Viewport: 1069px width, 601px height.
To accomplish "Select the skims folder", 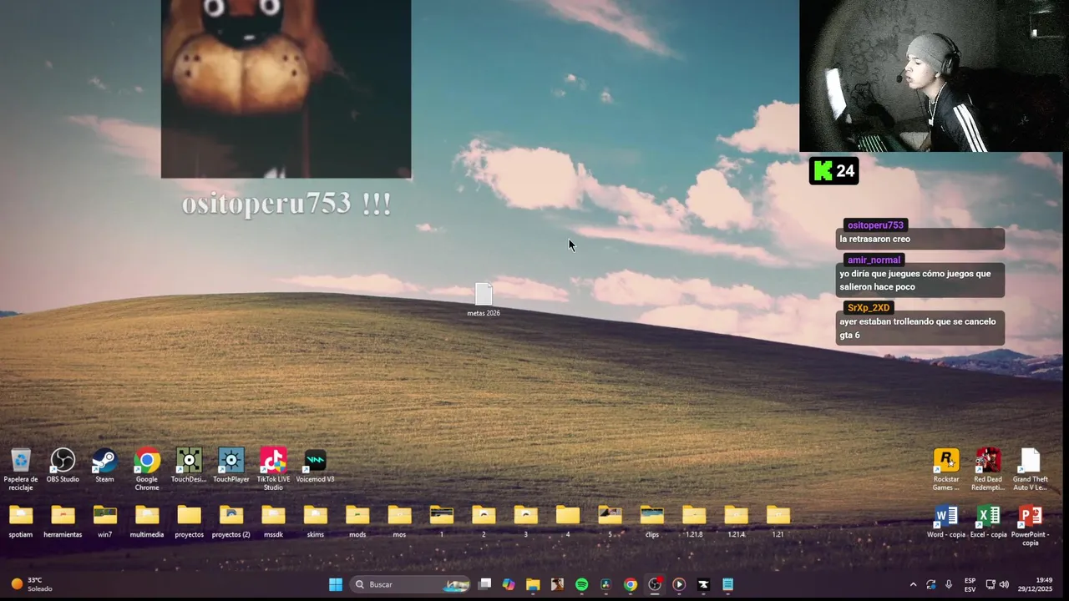I will point(315,522).
